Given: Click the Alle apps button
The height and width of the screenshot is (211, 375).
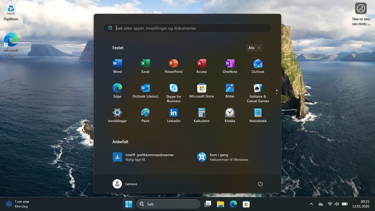Looking at the screenshot, I should coord(254,48).
